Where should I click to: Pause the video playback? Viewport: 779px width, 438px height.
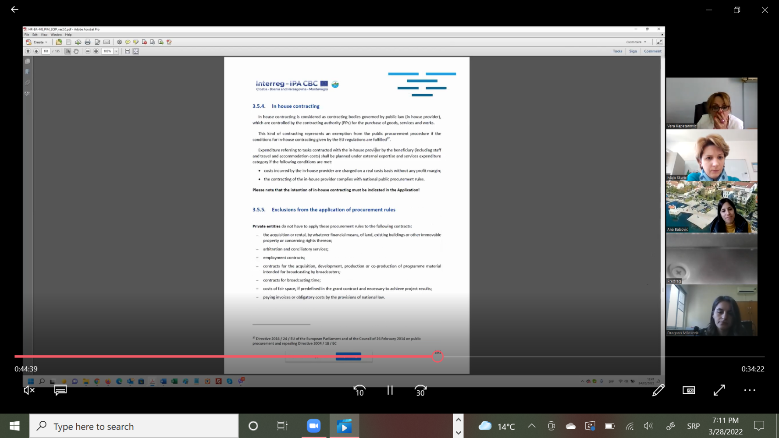click(x=390, y=390)
